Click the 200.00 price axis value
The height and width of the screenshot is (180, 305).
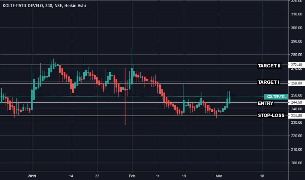(x=296, y=163)
